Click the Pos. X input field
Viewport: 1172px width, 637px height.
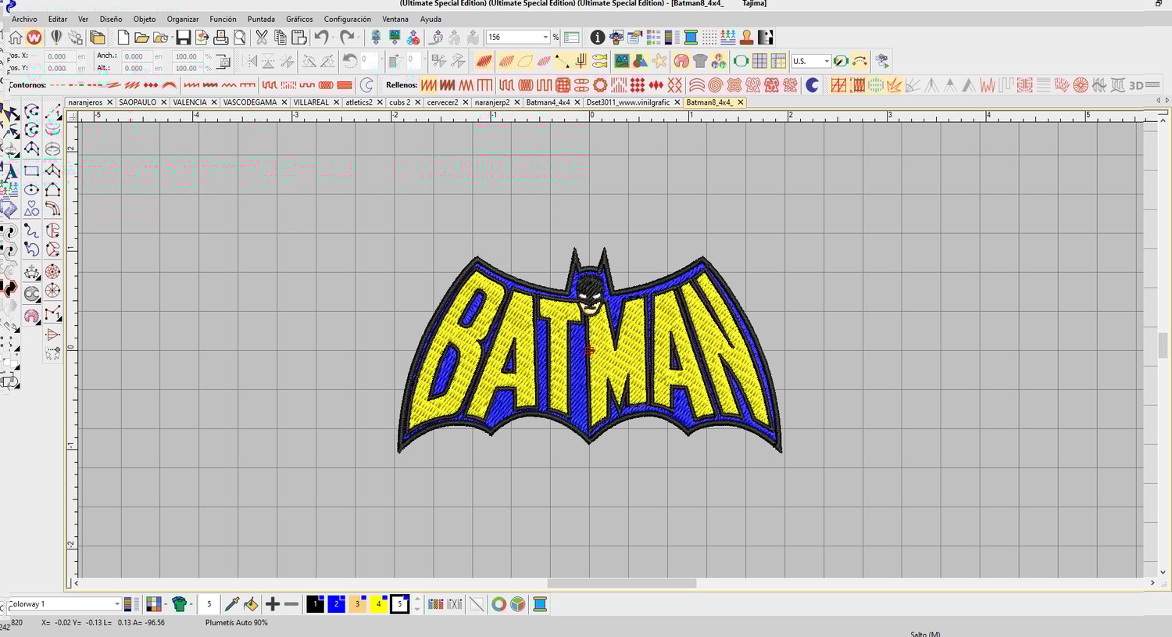click(59, 56)
